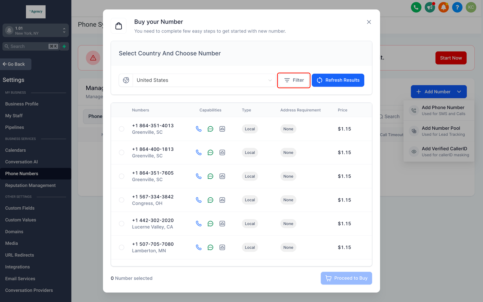Click the green lightning bolt quick actions icon
483x302 pixels.
tap(64, 46)
